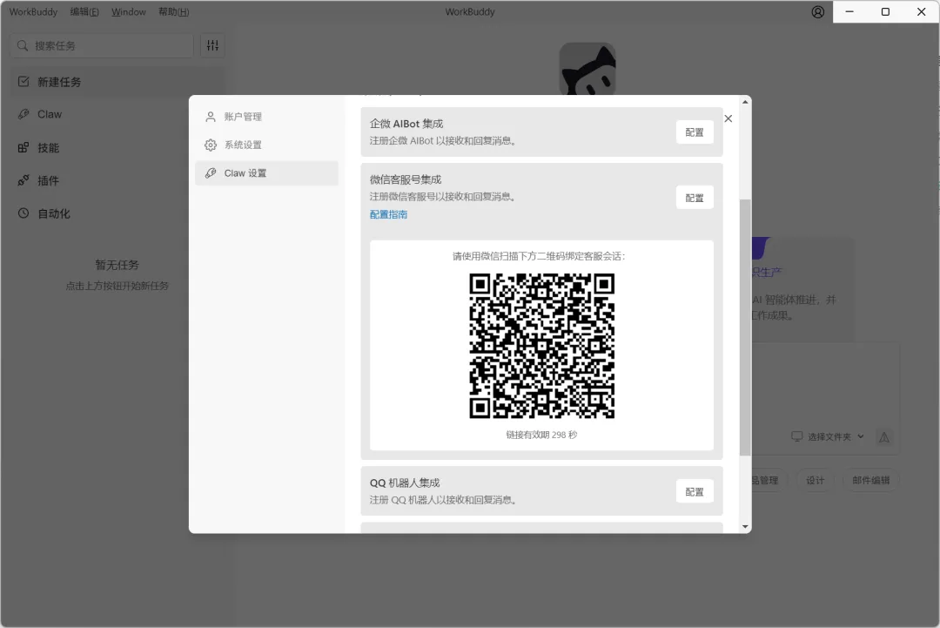Click the dialog scrollbar up arrow
940x628 pixels.
coord(745,102)
